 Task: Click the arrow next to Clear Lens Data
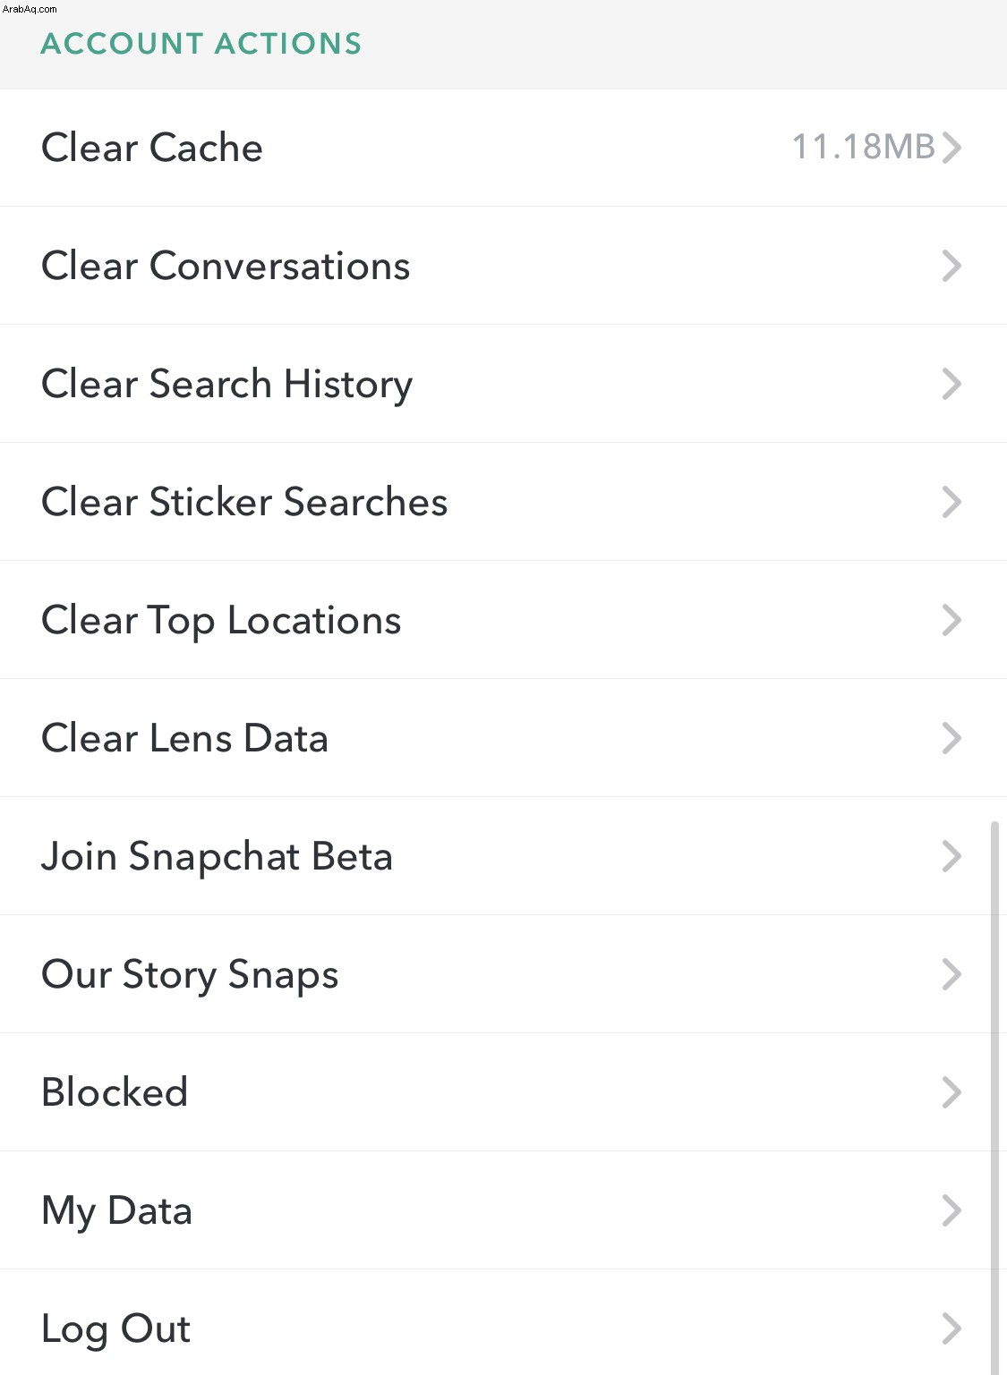click(x=952, y=738)
